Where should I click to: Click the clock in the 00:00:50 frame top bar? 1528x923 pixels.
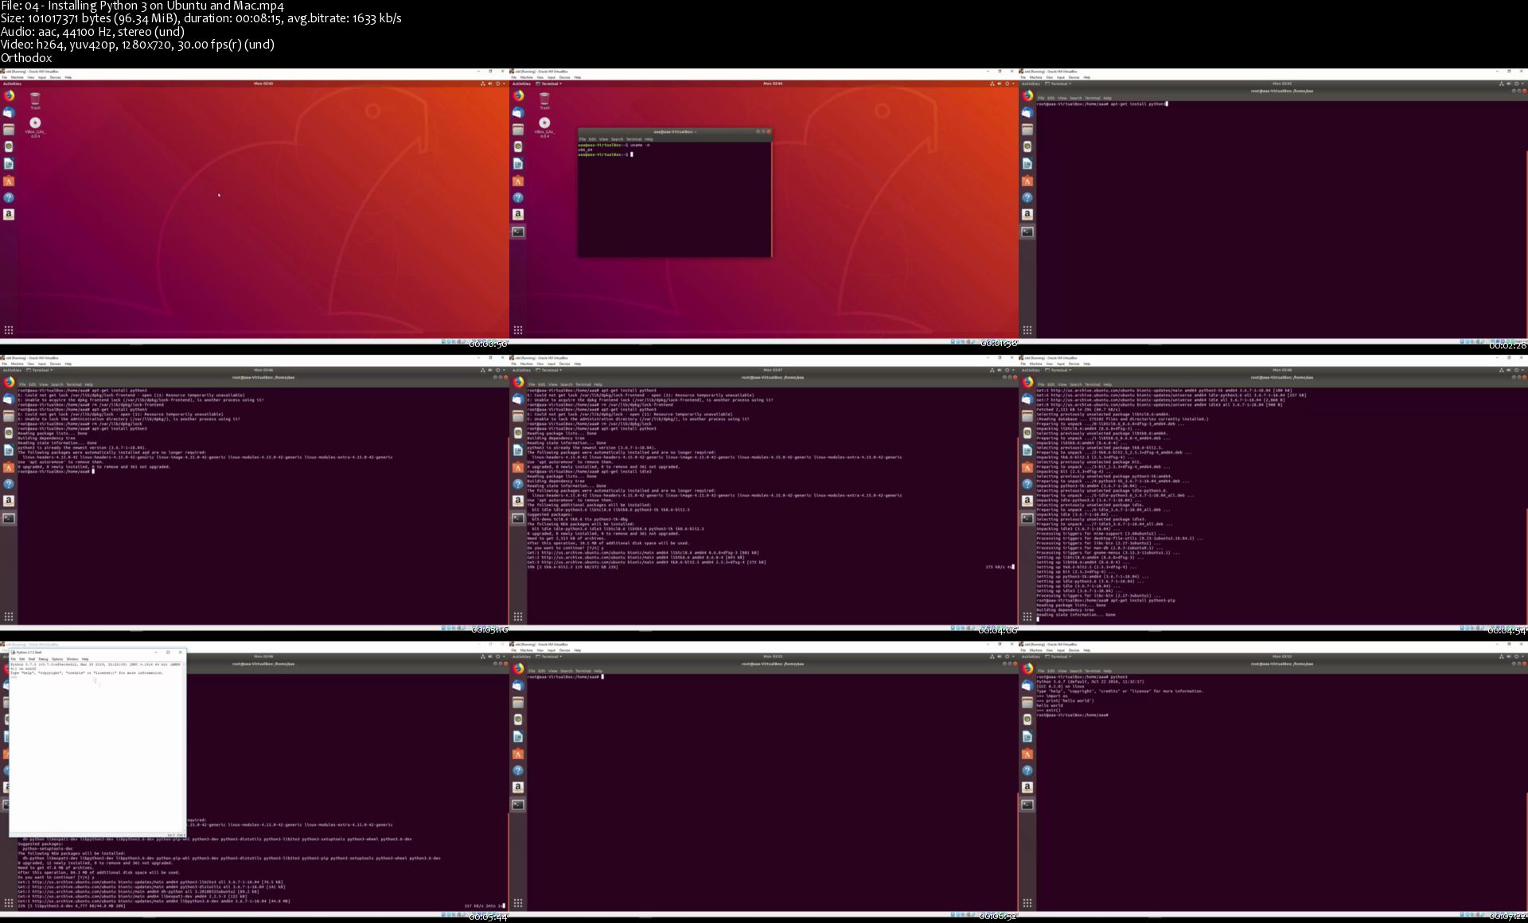click(263, 84)
